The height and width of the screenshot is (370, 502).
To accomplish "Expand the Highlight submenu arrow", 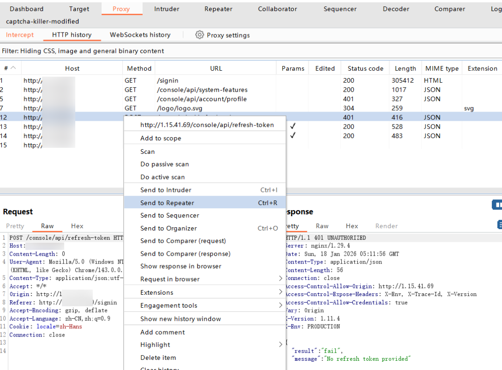I will [280, 344].
